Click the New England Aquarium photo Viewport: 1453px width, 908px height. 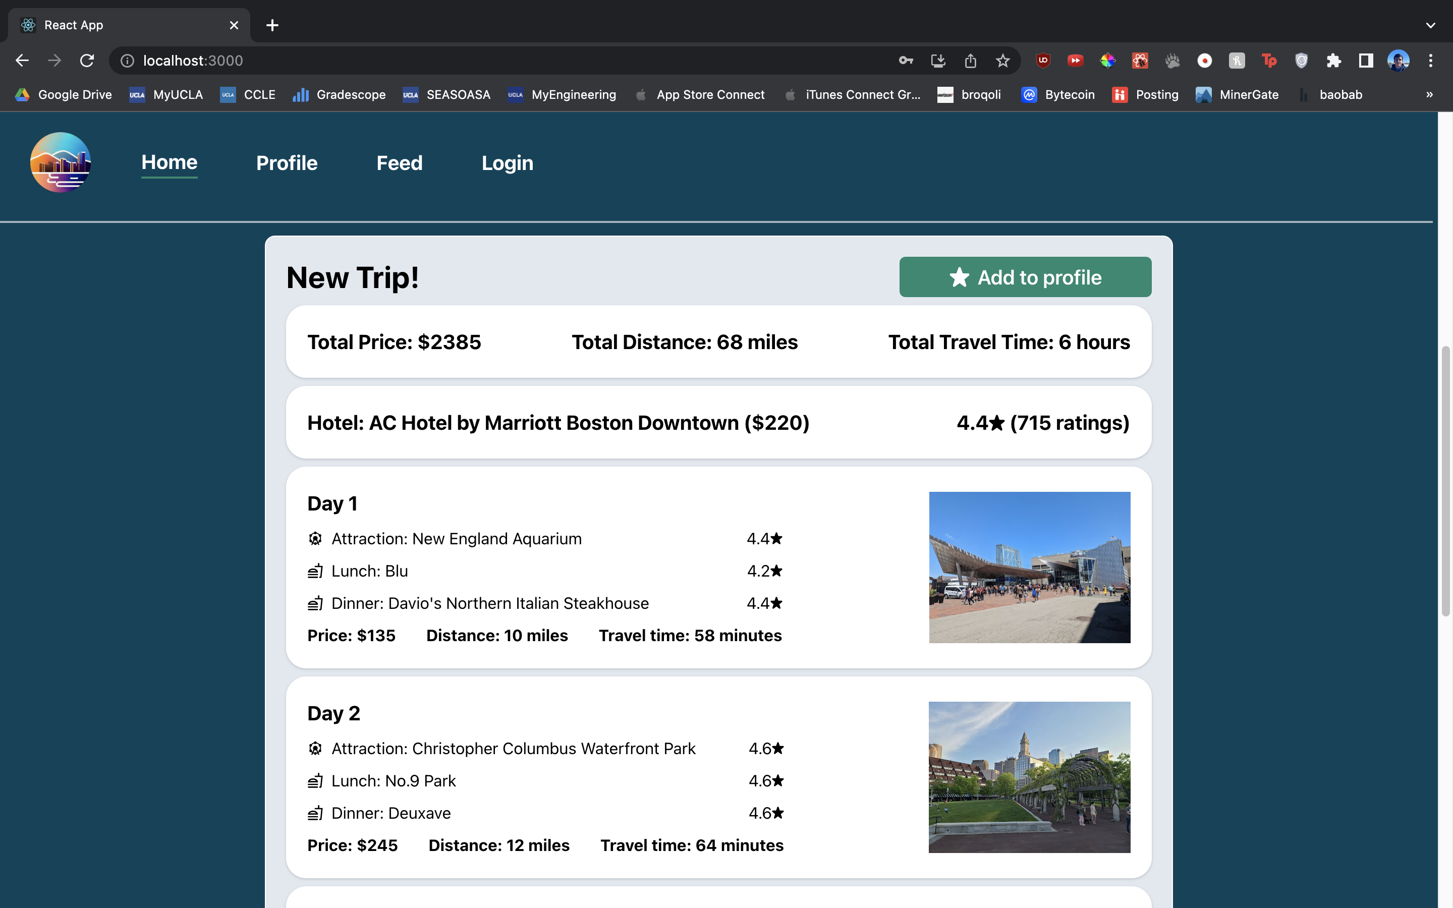1029,567
